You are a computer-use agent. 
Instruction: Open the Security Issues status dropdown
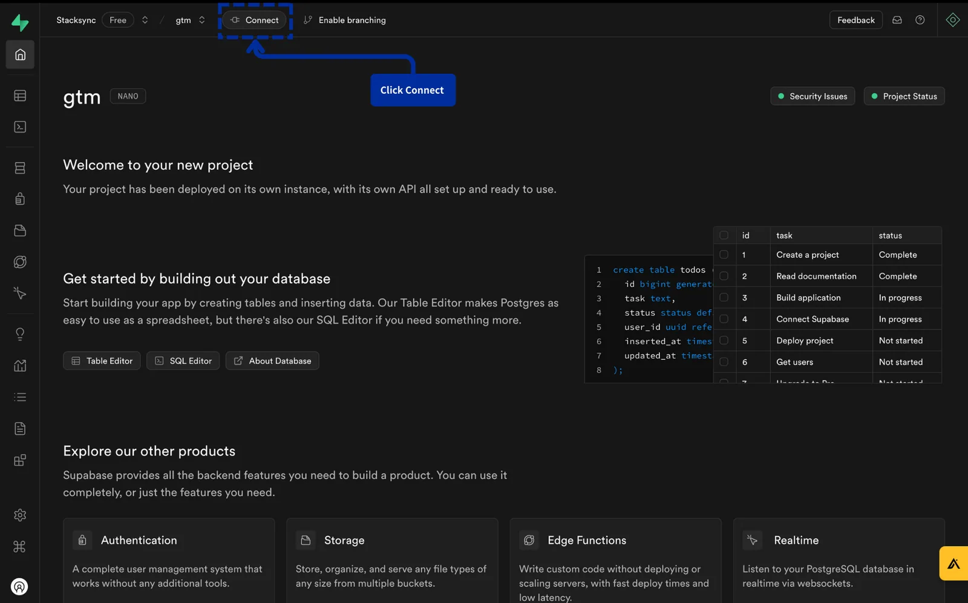(x=813, y=96)
